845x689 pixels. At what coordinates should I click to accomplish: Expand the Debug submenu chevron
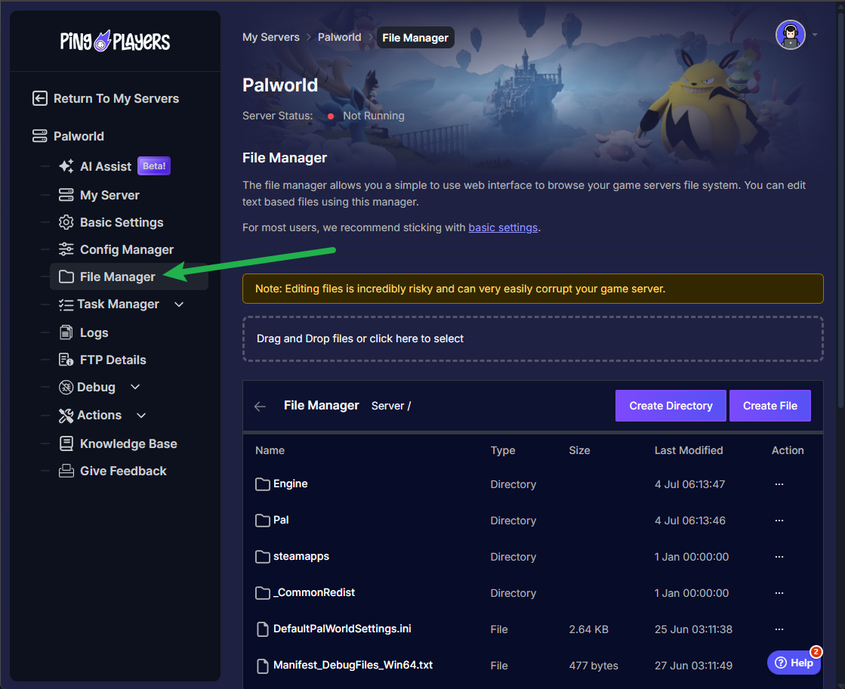tap(135, 387)
